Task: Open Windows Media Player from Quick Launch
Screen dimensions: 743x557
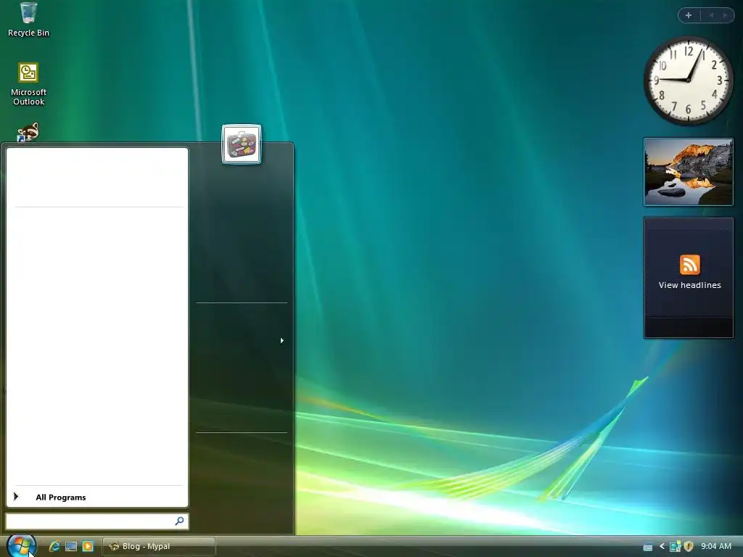Action: coord(88,546)
